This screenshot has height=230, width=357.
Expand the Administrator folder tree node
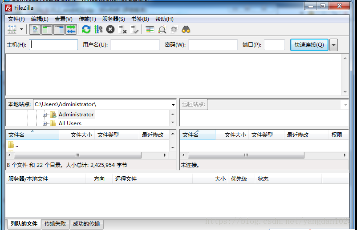(x=45, y=115)
